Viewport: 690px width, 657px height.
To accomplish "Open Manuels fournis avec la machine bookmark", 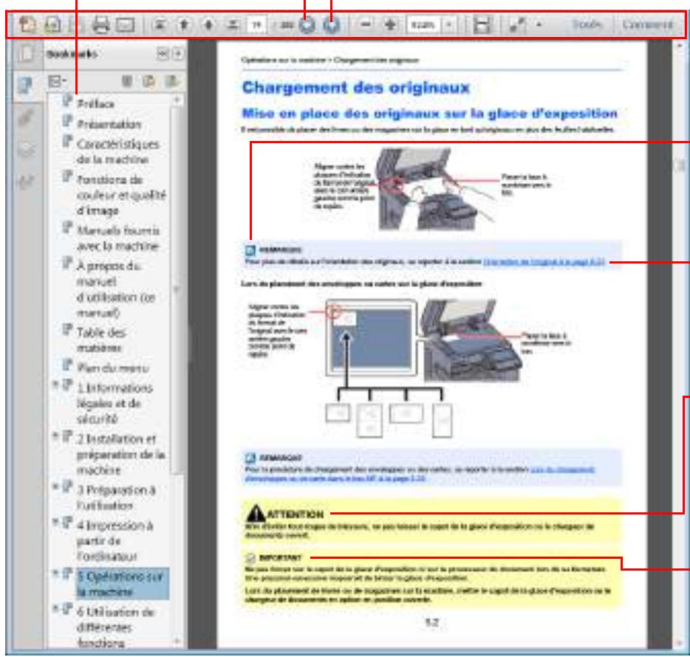I will tap(117, 238).
